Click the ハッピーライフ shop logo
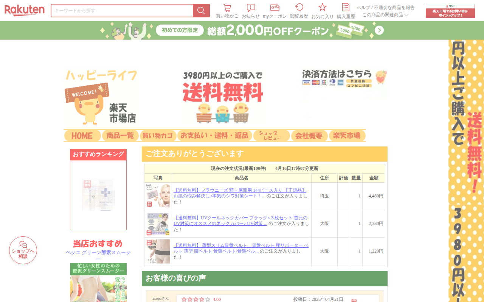484x302 pixels. coord(101,97)
